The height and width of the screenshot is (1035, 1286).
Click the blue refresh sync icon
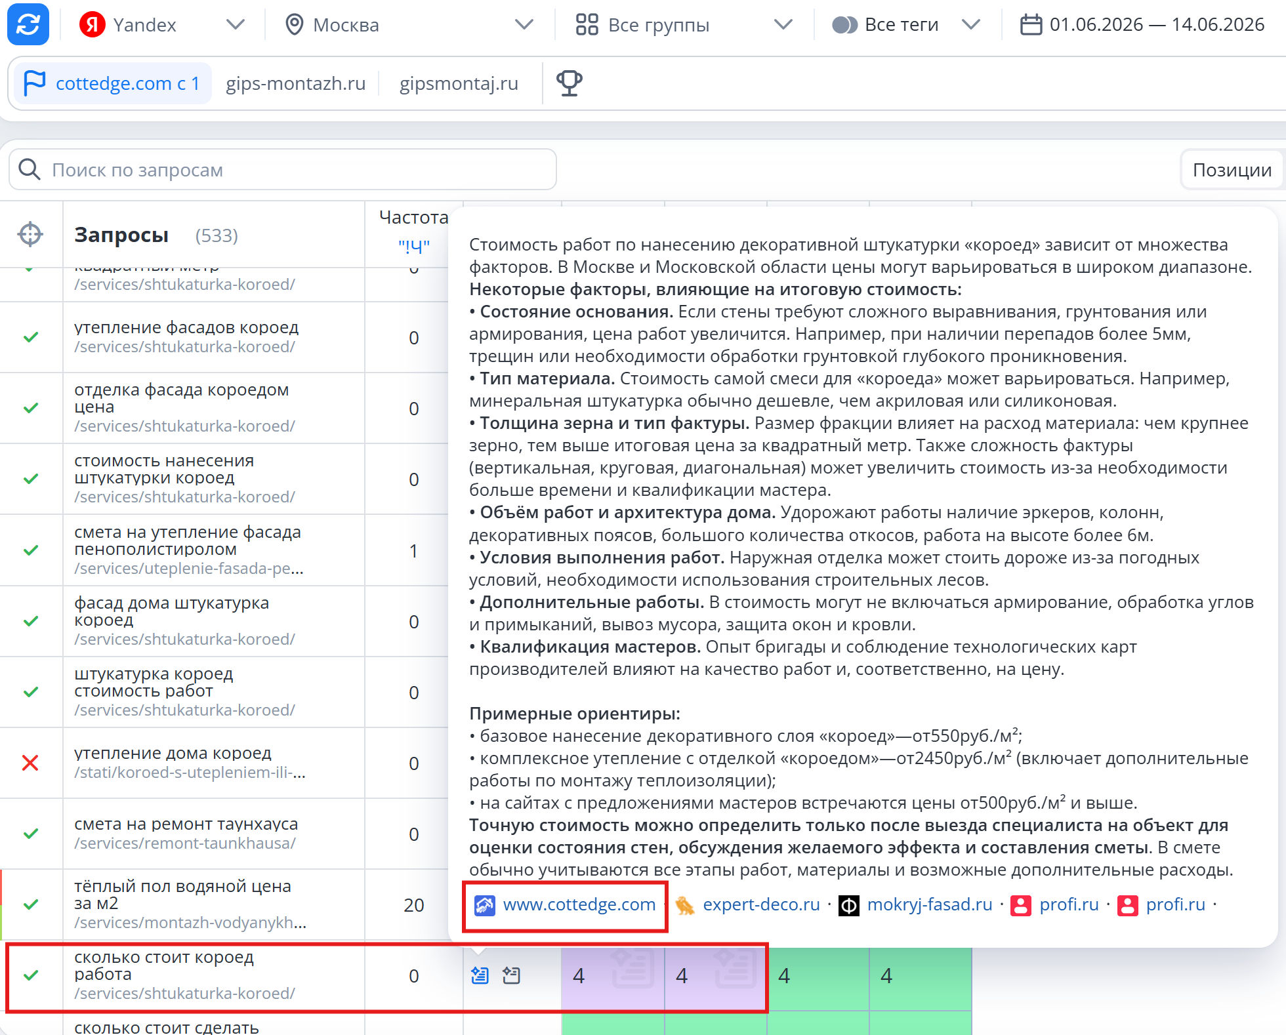28,24
